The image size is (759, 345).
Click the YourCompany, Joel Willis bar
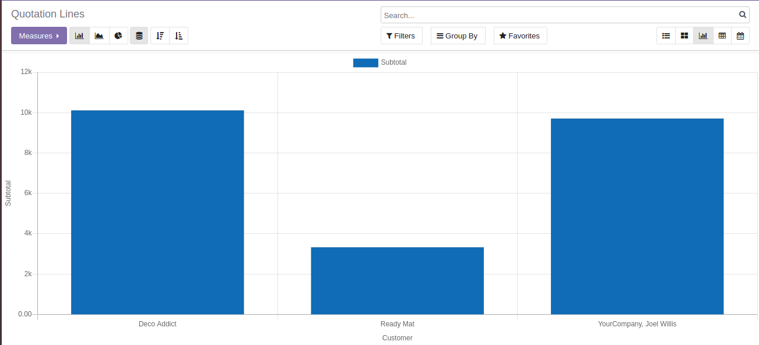pyautogui.click(x=637, y=216)
